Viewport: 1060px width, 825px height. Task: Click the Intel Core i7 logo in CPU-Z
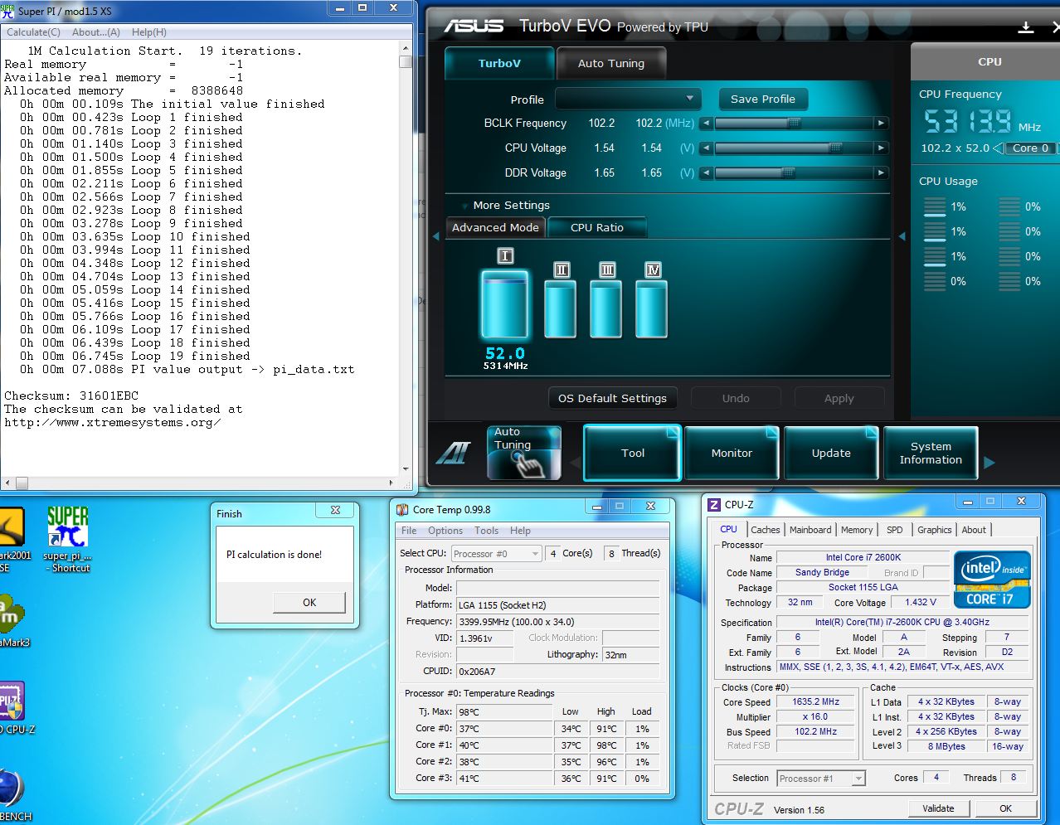[992, 580]
